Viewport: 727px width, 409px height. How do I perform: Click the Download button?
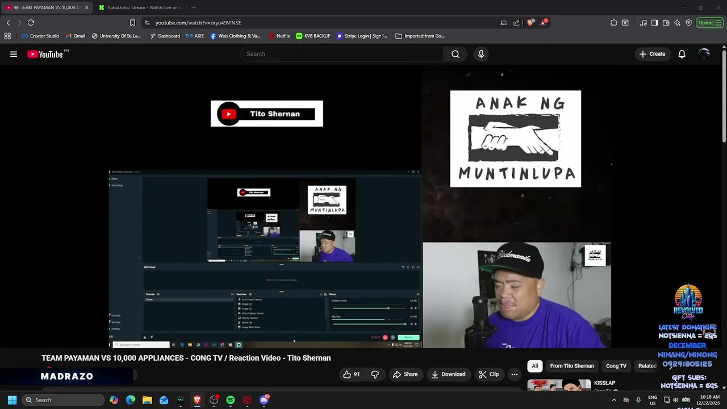pos(448,374)
